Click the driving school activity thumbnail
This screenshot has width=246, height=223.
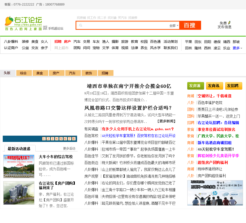(x=19, y=166)
